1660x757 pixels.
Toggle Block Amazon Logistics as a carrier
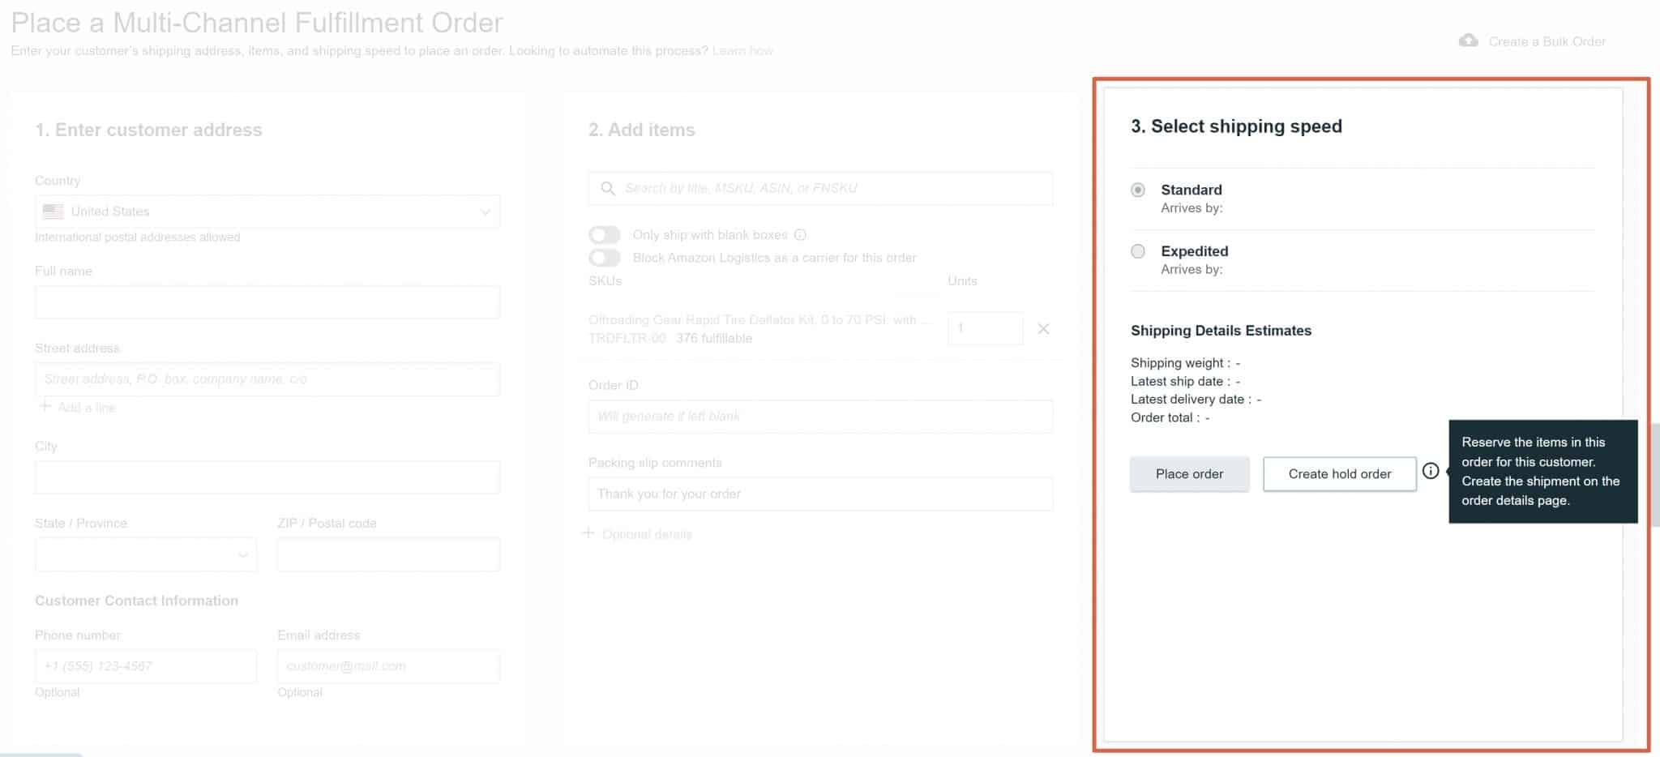pos(605,258)
